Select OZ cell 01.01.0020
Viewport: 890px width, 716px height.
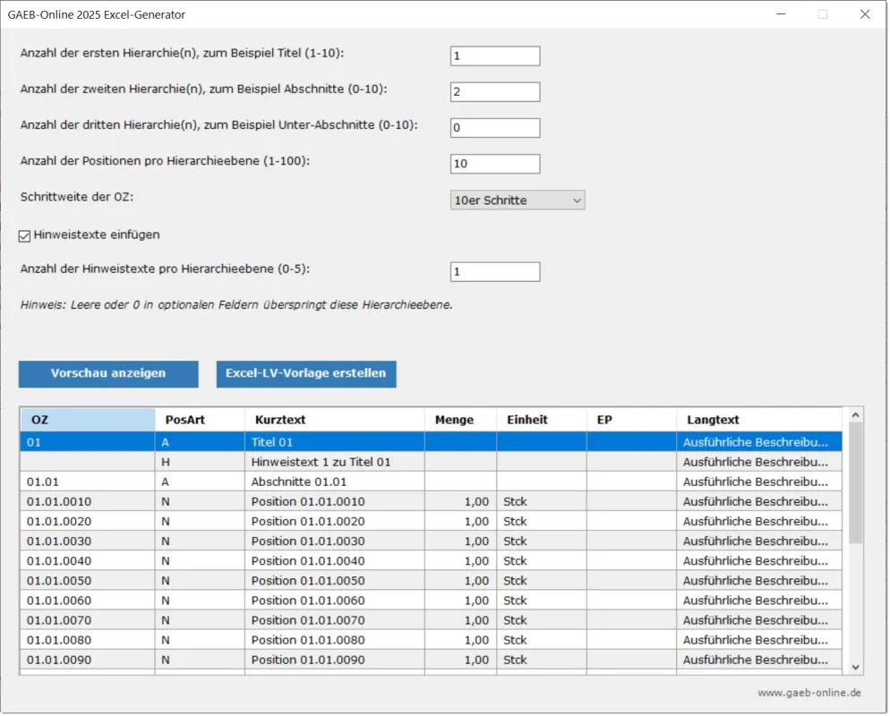(88, 522)
